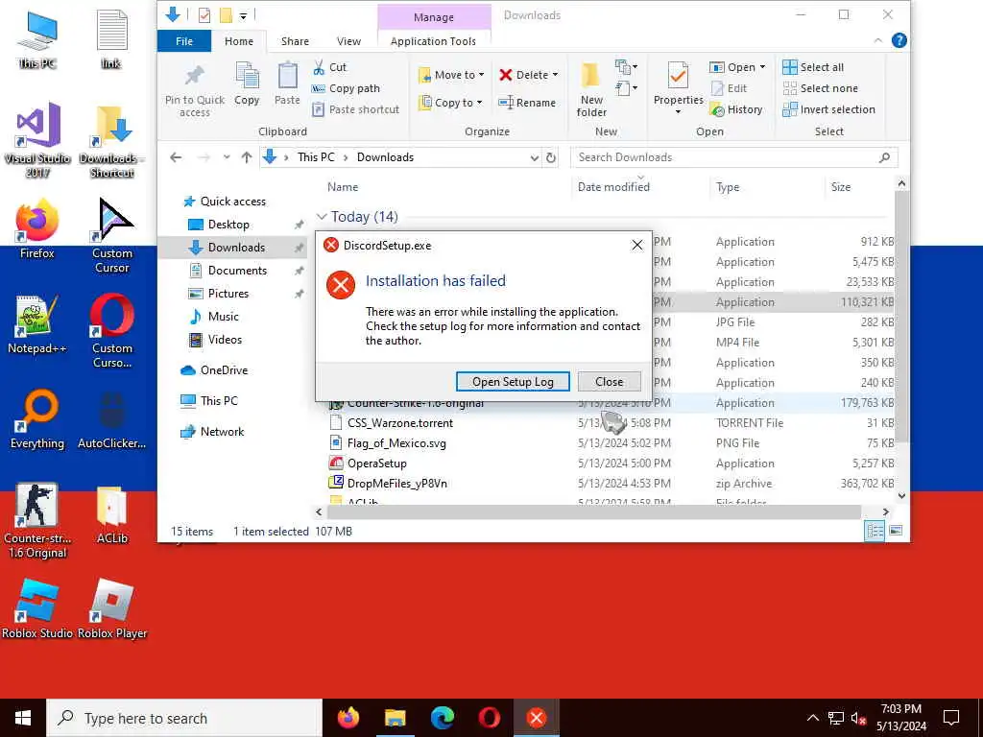Open the Properties dropdown arrow
The width and height of the screenshot is (983, 737).
(678, 112)
